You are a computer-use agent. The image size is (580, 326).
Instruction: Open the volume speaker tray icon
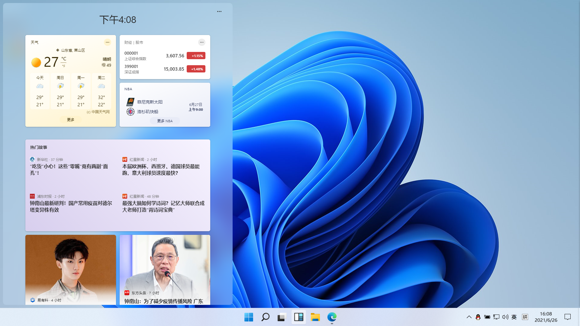[505, 317]
